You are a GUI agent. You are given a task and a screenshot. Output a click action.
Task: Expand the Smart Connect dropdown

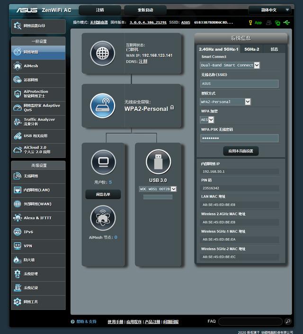pos(230,65)
